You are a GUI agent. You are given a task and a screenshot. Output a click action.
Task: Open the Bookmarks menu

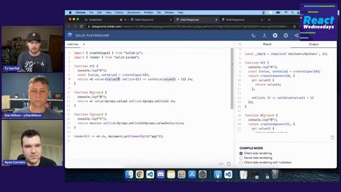point(134,13)
